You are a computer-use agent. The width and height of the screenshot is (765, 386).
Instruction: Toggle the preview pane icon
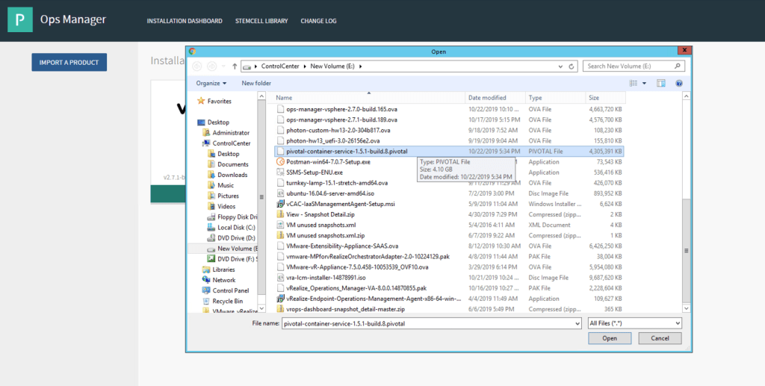(660, 84)
